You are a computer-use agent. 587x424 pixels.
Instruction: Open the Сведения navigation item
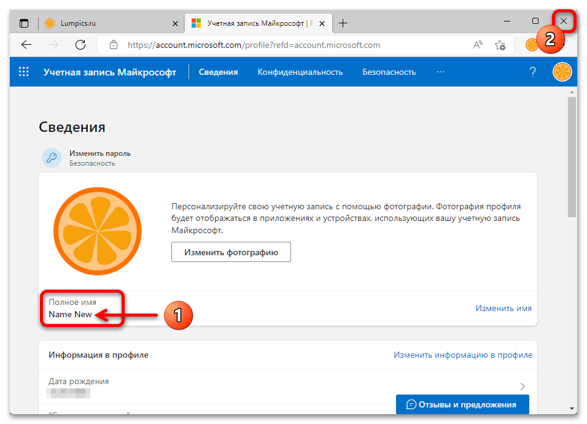(x=218, y=72)
